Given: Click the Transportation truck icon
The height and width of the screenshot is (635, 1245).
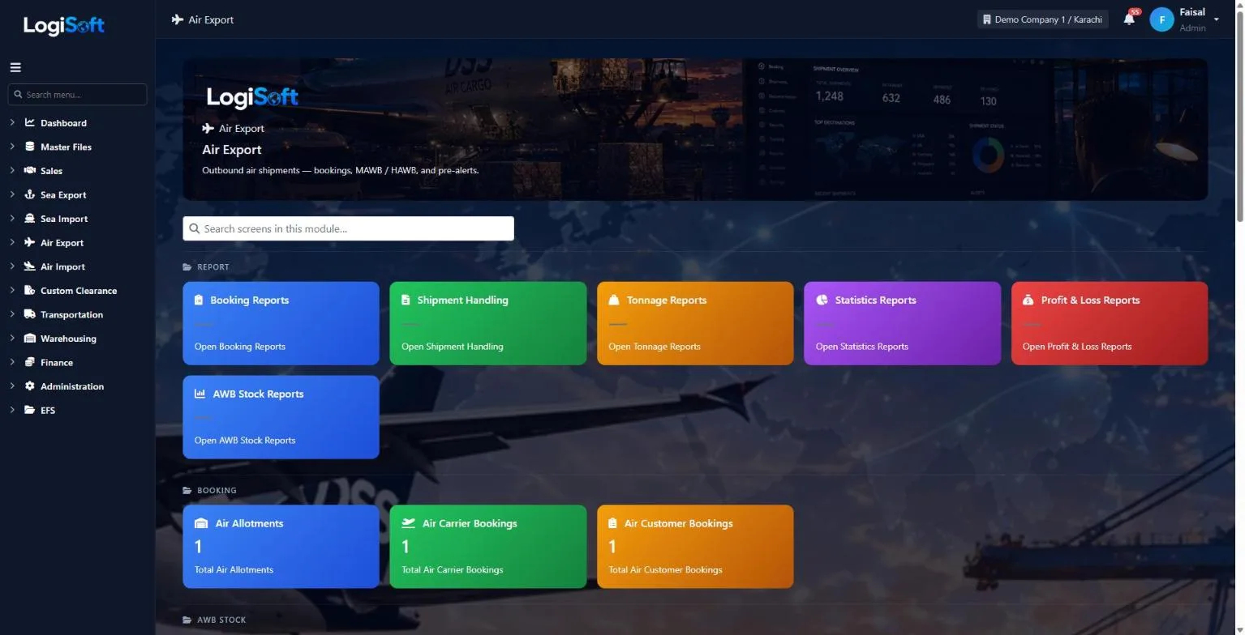Looking at the screenshot, I should point(30,314).
